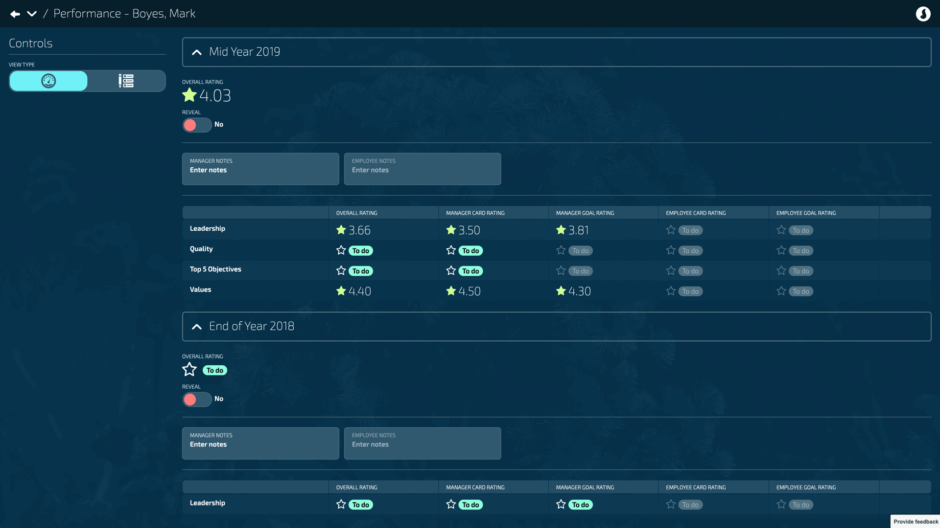Image resolution: width=940 pixels, height=528 pixels.
Task: Open the Leadership row in Mid Year 2019
Action: click(208, 229)
